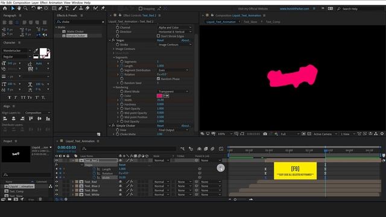Select the Selection arrow tool
Image resolution: width=386 pixels, height=217 pixels.
coord(13,8)
